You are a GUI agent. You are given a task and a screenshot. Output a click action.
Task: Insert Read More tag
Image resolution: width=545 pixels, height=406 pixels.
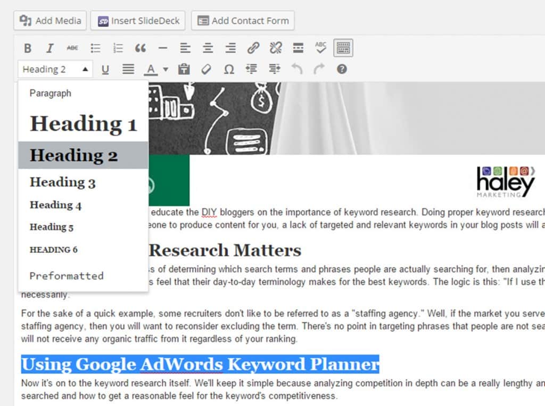point(298,48)
